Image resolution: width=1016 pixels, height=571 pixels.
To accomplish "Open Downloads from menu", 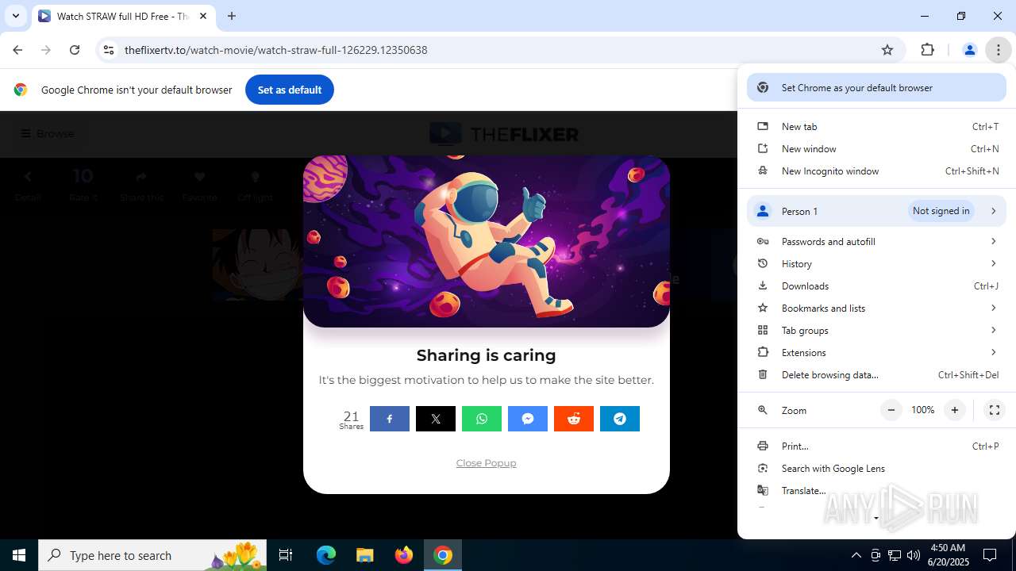I will pos(876,286).
